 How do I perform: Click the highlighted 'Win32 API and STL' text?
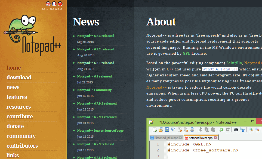[x=220, y=69]
